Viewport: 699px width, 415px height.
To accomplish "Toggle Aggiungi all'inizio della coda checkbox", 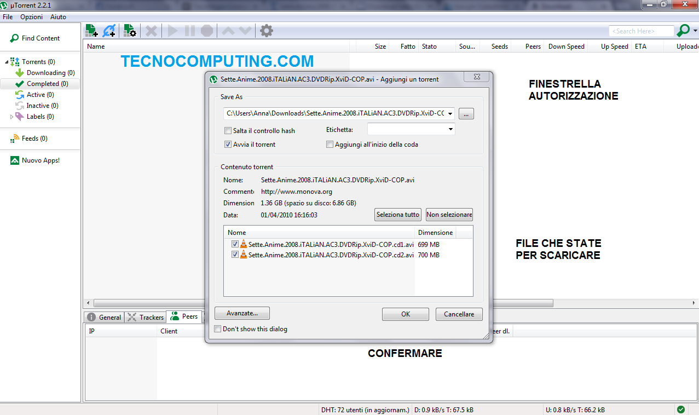I will pyautogui.click(x=330, y=145).
